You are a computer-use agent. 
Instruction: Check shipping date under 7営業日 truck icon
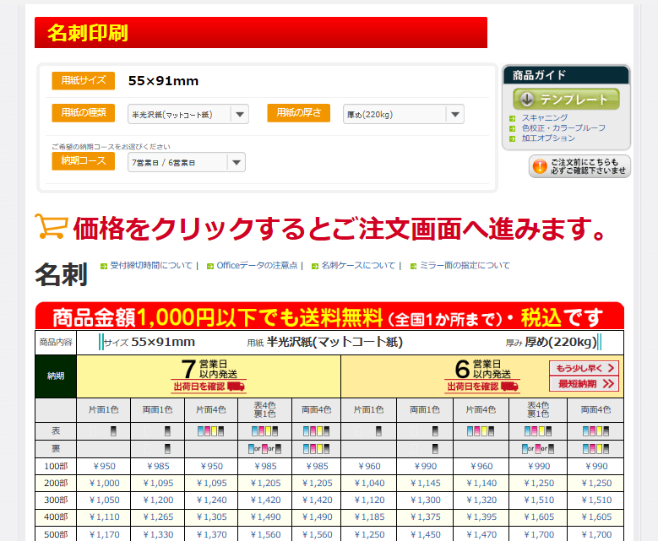point(209,387)
